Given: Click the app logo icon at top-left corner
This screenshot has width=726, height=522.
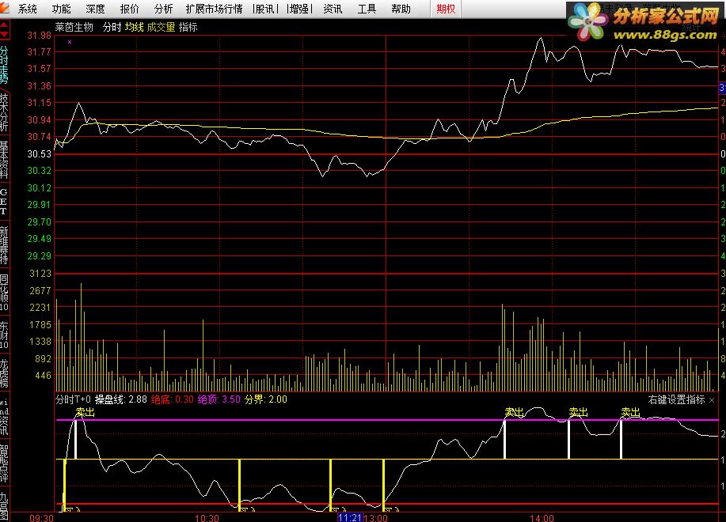Looking at the screenshot, I should tap(4, 8).
